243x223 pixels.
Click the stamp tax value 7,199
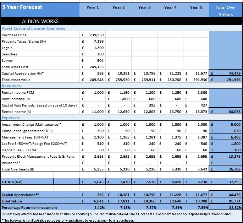click(x=99, y=42)
